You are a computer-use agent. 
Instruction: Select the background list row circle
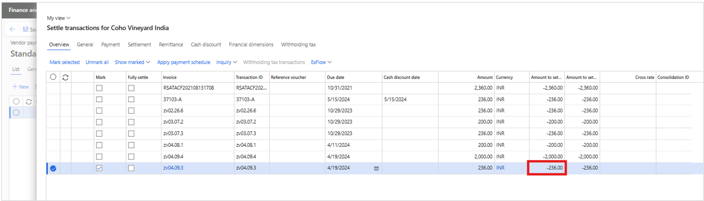pyautogui.click(x=16, y=112)
